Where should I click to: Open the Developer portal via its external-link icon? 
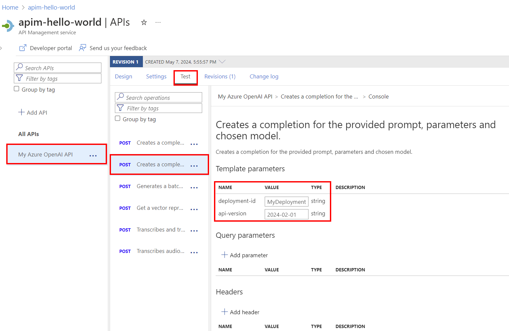click(22, 48)
